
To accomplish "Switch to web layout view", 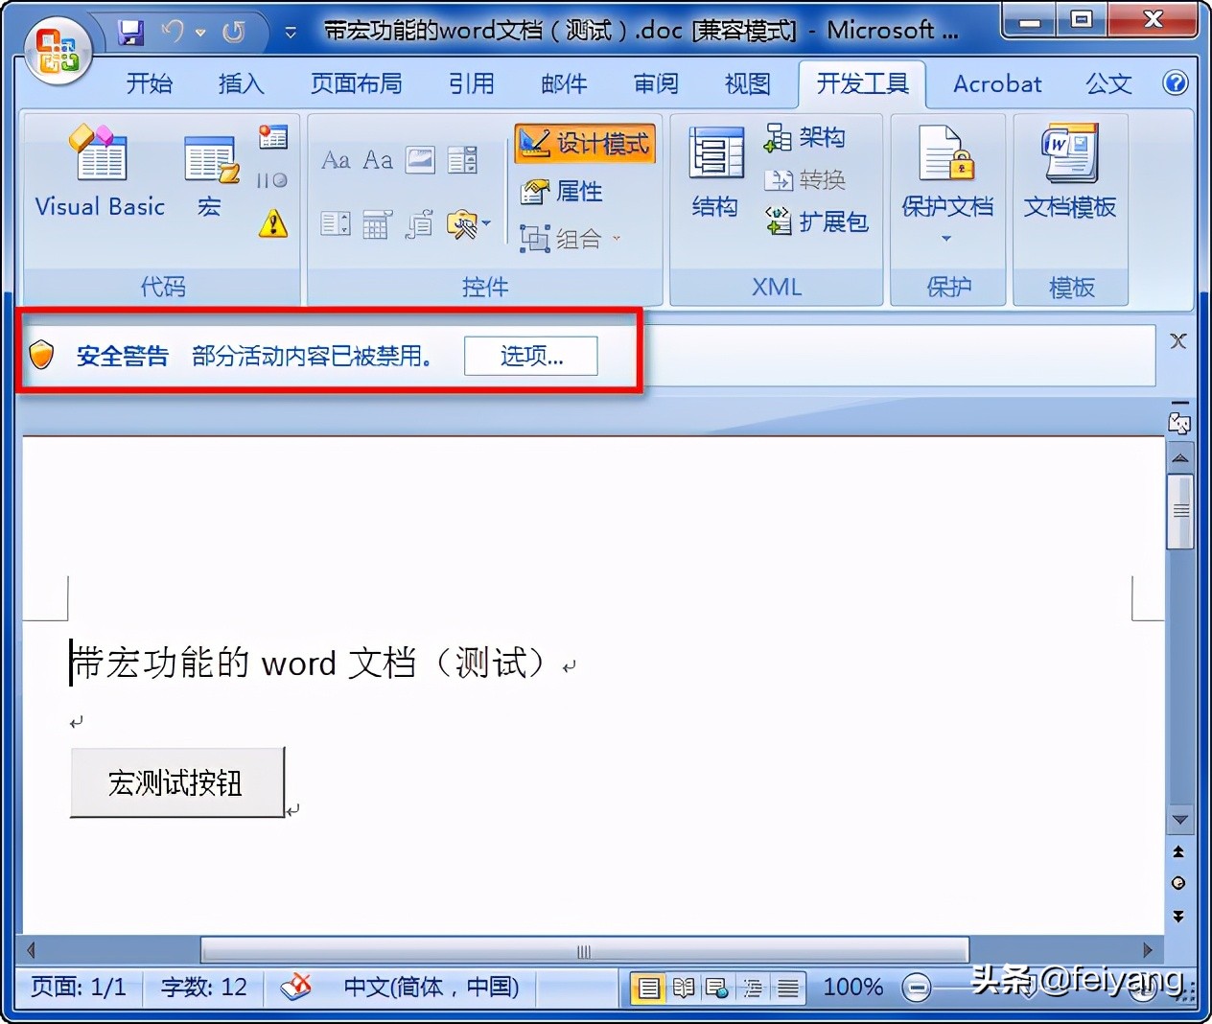I will point(717,988).
